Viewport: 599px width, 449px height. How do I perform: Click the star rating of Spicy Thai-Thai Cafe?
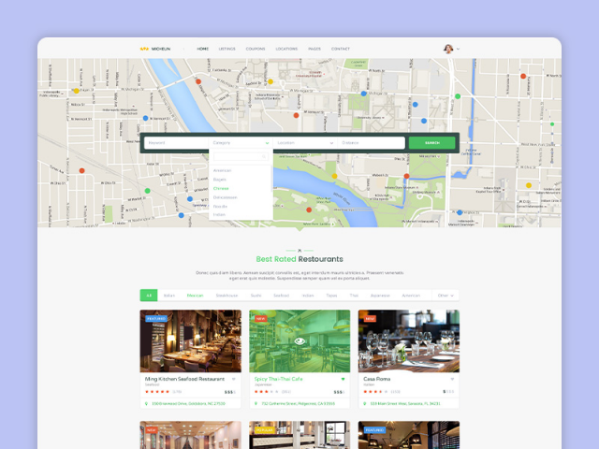tap(266, 392)
